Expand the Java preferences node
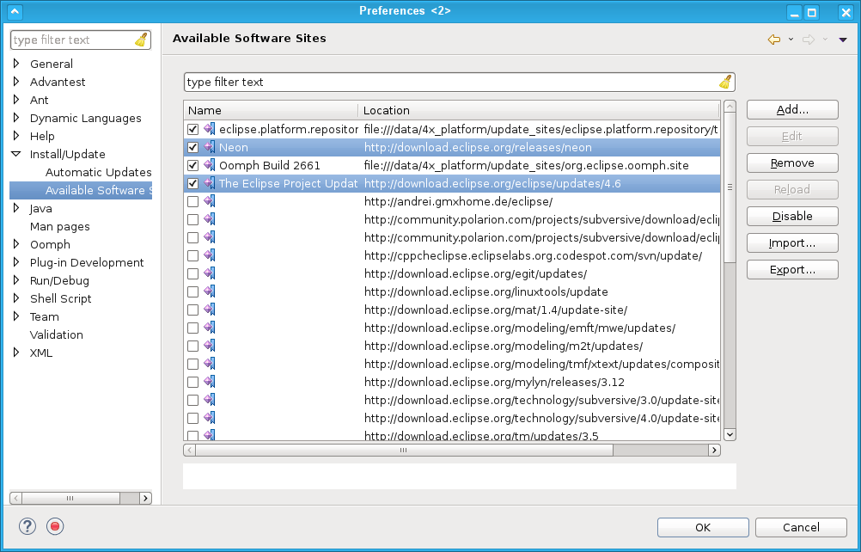The height and width of the screenshot is (552, 861). [16, 208]
